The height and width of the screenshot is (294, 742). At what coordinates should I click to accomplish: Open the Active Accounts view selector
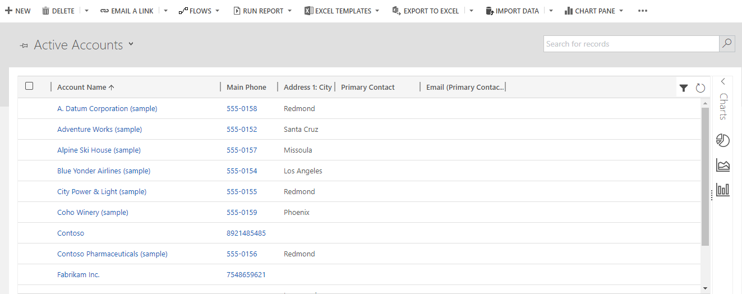(131, 44)
